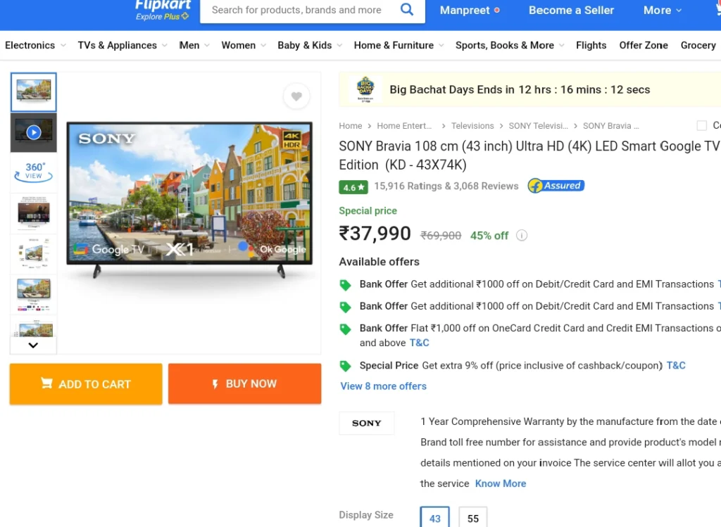721x527 pixels.
Task: Tick the Compare checkbox
Action: tap(702, 125)
